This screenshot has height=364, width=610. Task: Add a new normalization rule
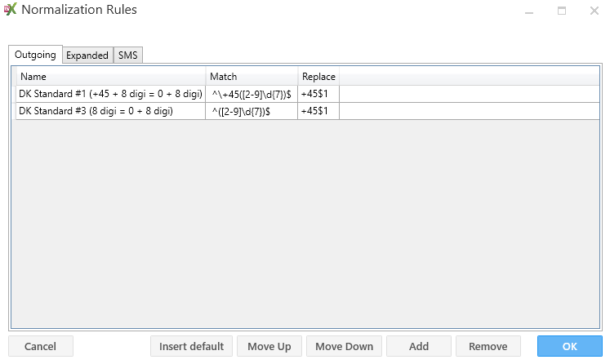pyautogui.click(x=418, y=346)
